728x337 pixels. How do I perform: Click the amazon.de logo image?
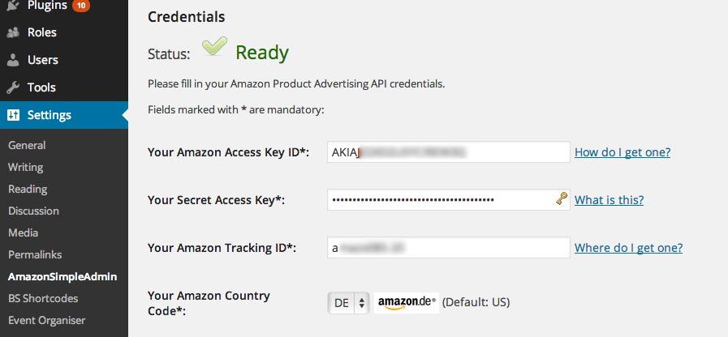(x=407, y=303)
